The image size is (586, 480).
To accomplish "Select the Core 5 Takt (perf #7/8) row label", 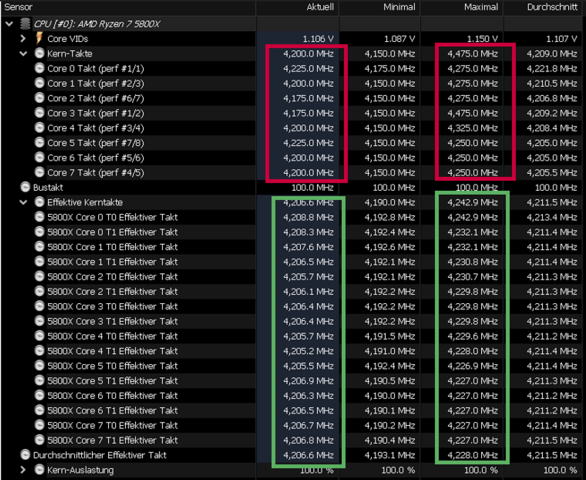I will (x=96, y=143).
